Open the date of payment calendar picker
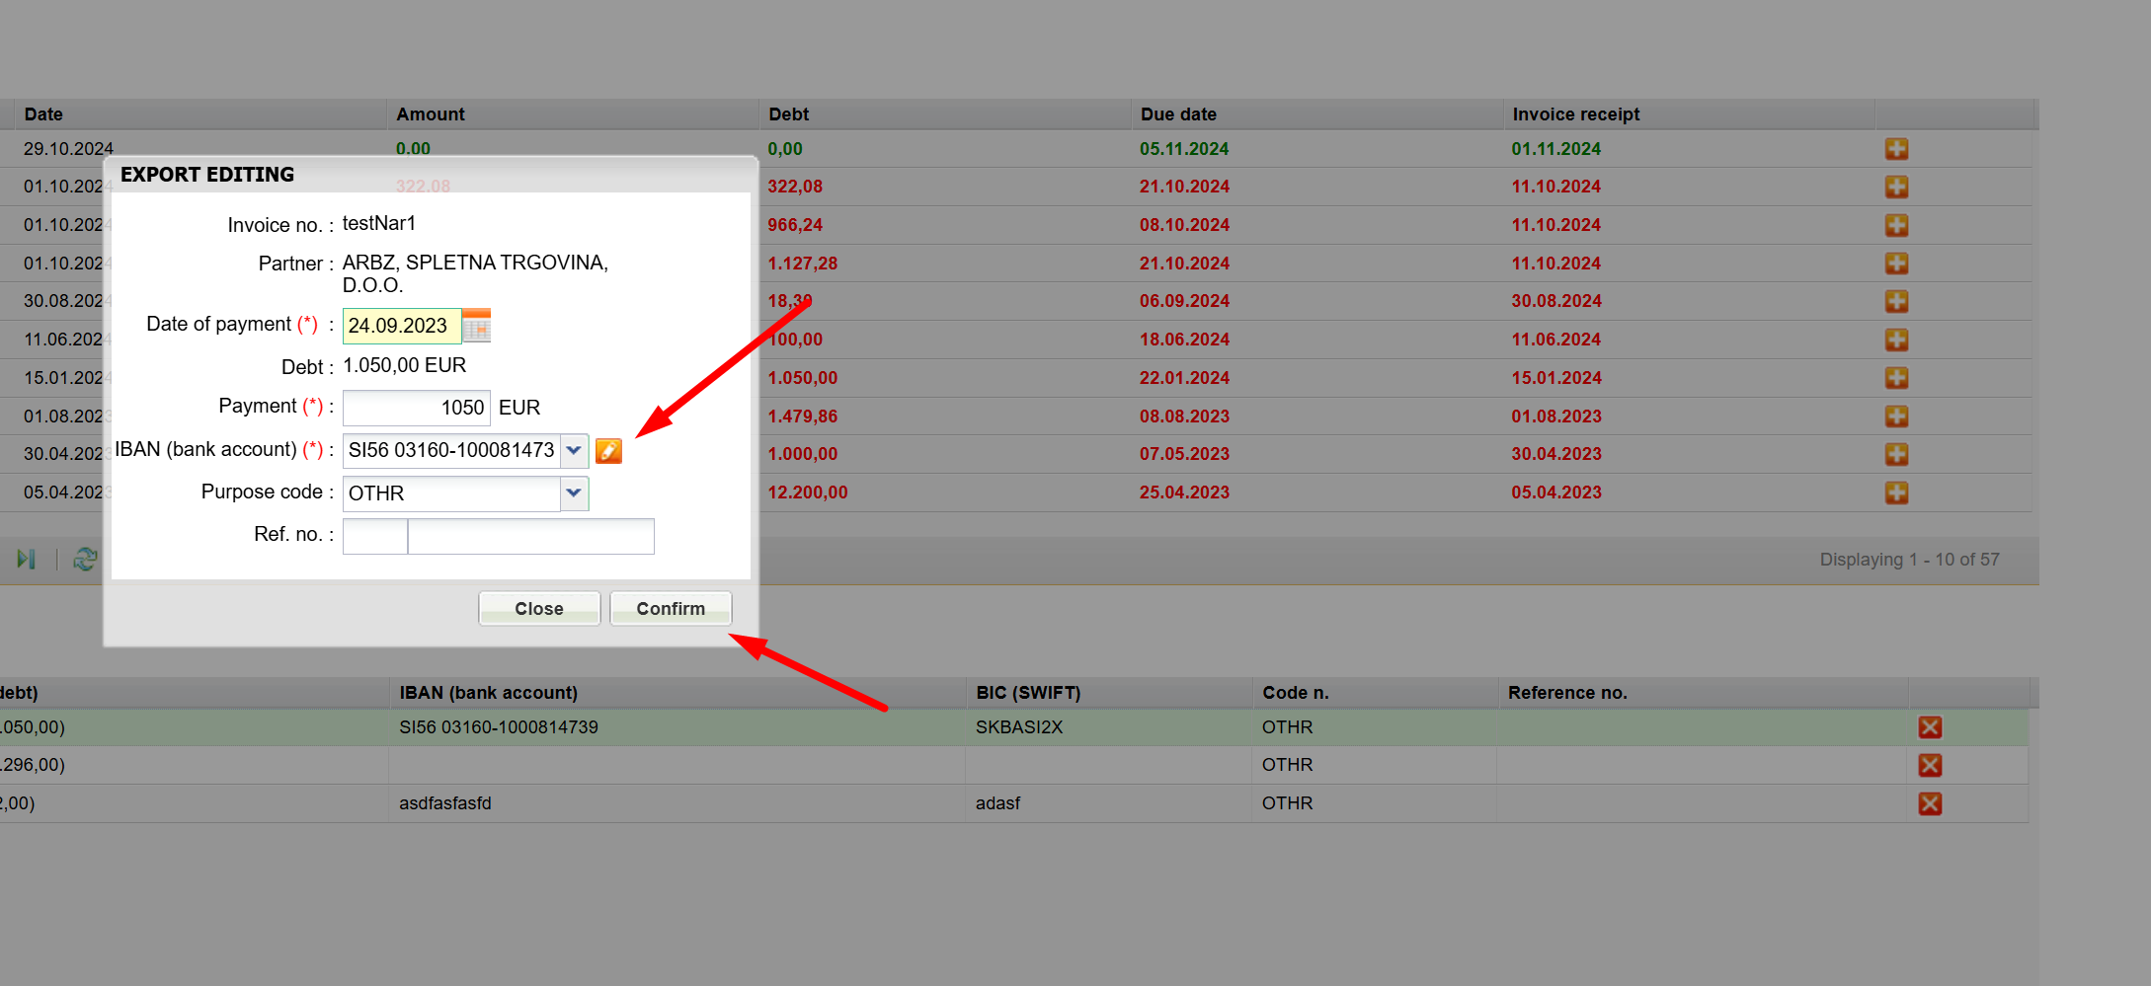Screen dimensions: 2151x986 [476, 326]
